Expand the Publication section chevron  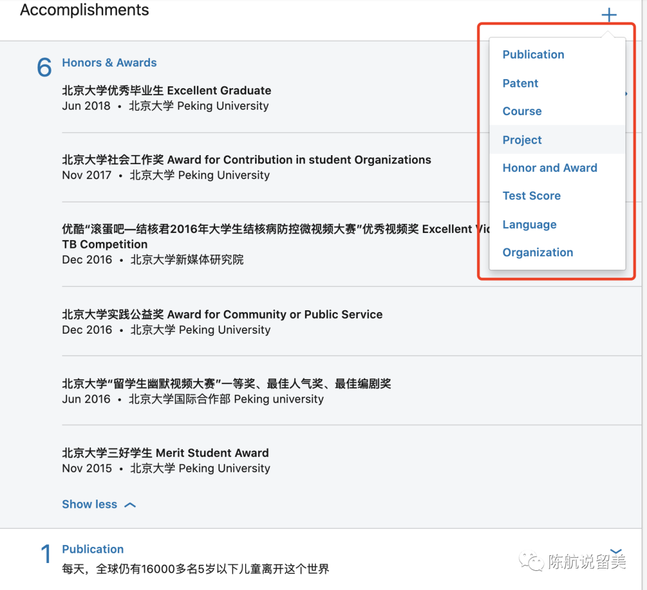pos(615,551)
